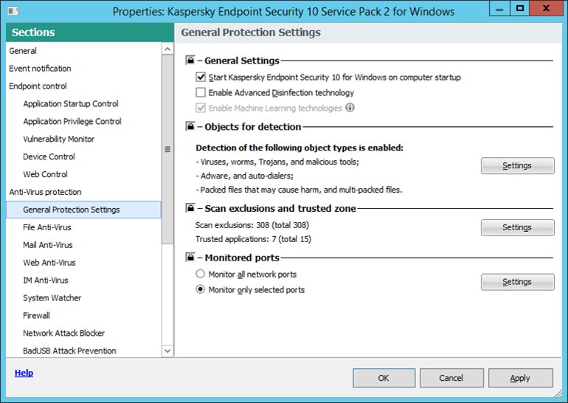Select Firewall in the Sections list
The image size is (568, 403).
click(x=36, y=316)
